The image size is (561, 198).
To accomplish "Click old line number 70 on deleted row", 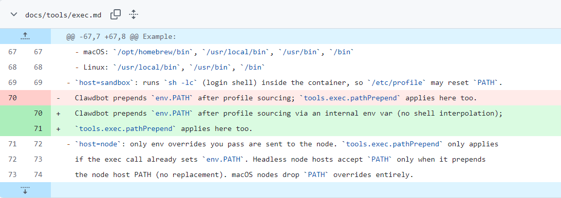I will pyautogui.click(x=12, y=98).
